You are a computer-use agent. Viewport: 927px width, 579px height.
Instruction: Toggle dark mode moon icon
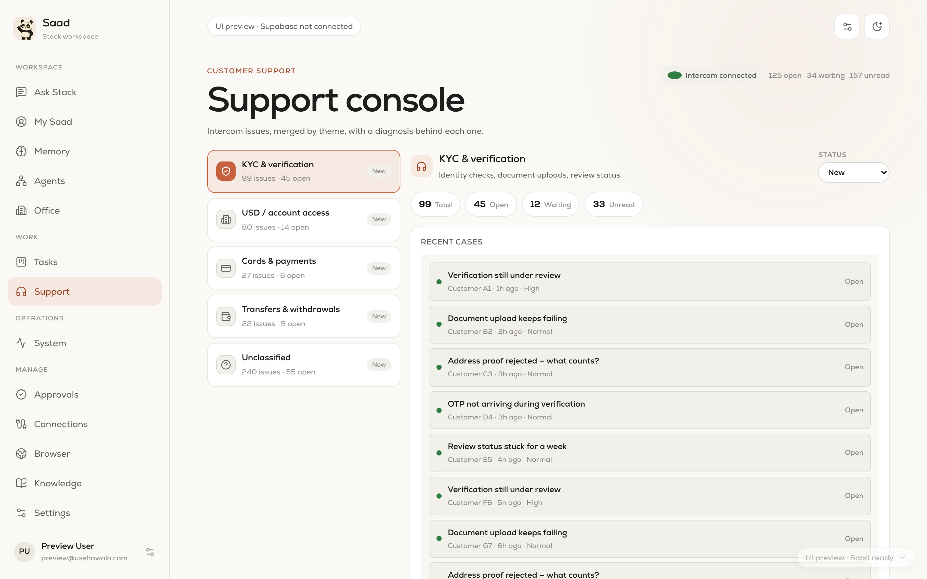pyautogui.click(x=877, y=26)
